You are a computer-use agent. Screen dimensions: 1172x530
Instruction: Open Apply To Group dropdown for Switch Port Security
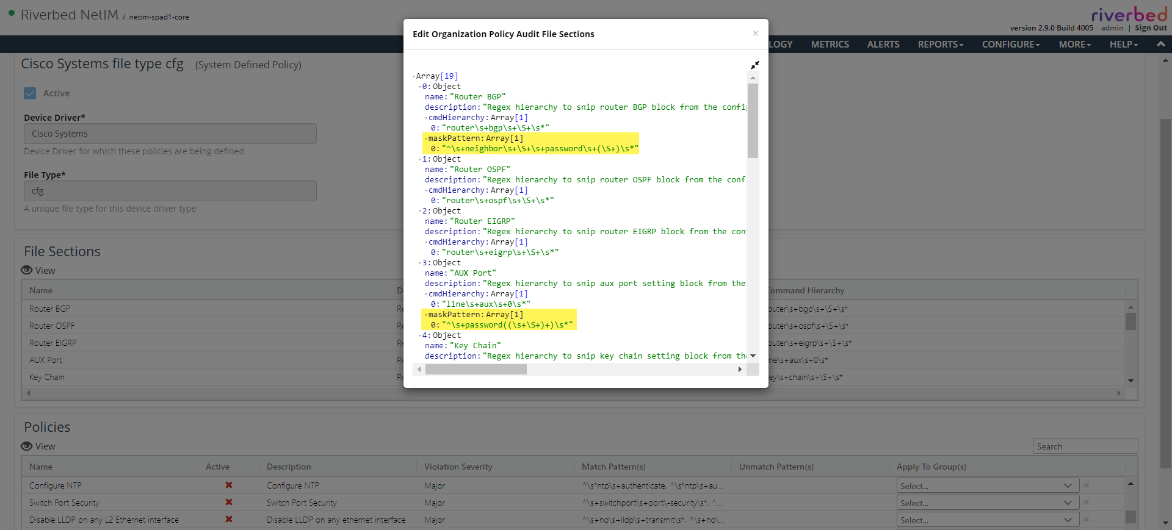click(986, 503)
